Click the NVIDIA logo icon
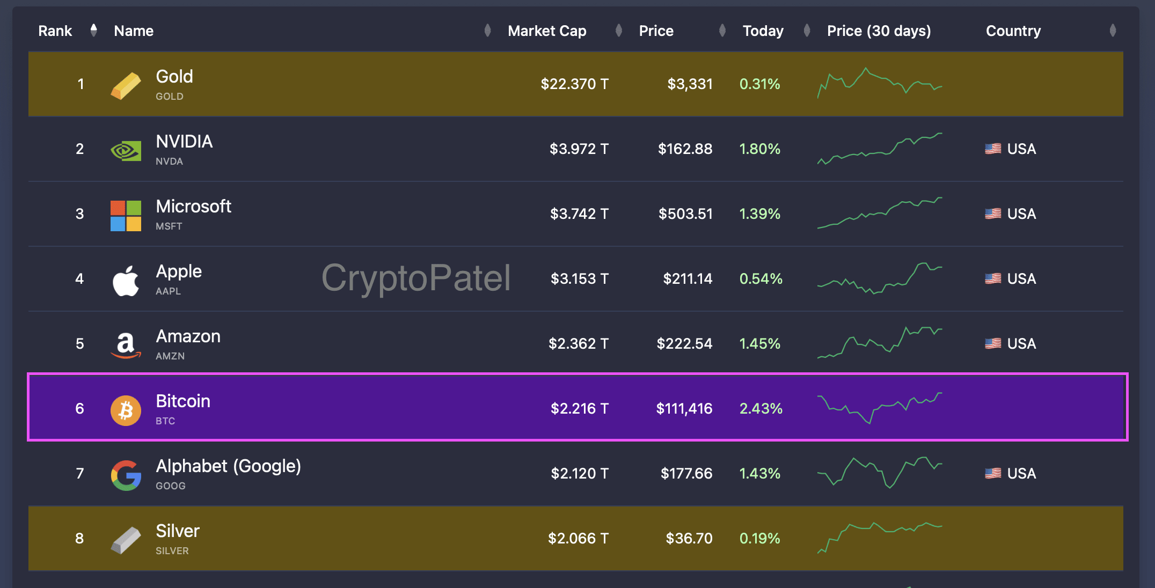The image size is (1155, 588). pyautogui.click(x=126, y=151)
